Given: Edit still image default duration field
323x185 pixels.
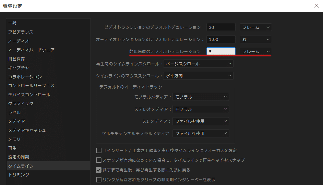Looking at the screenshot, I should pos(221,51).
